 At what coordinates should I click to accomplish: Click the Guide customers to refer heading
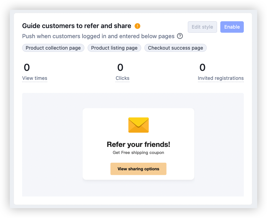[x=76, y=26]
